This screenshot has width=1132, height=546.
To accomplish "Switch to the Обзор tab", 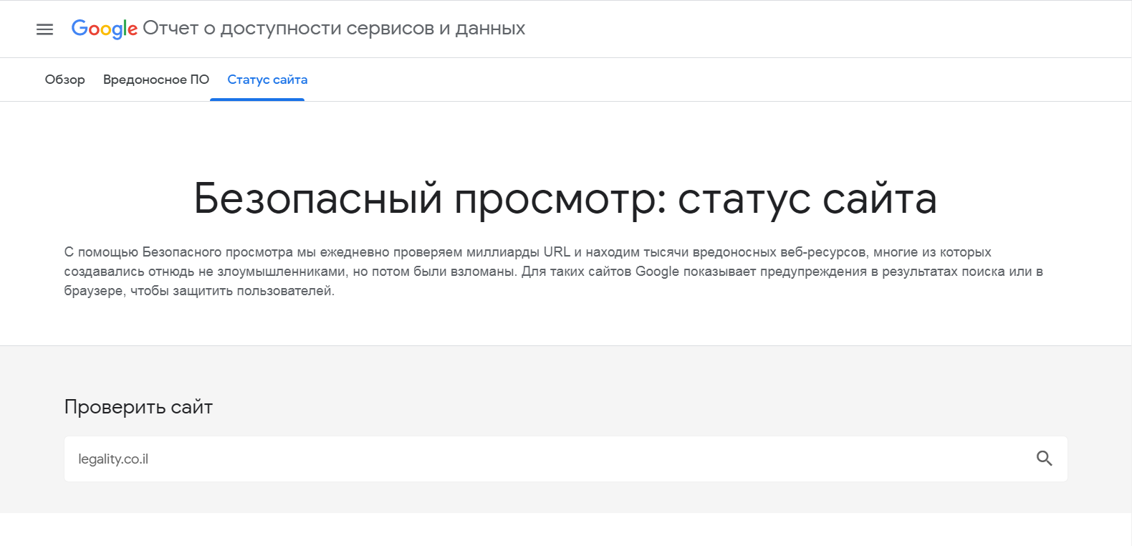I will [x=65, y=80].
